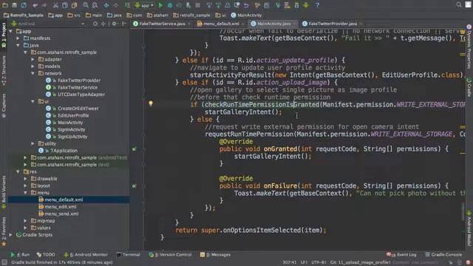Screen dimensions: 473x266
Task: Open the Run tool window
Action: pos(20,254)
